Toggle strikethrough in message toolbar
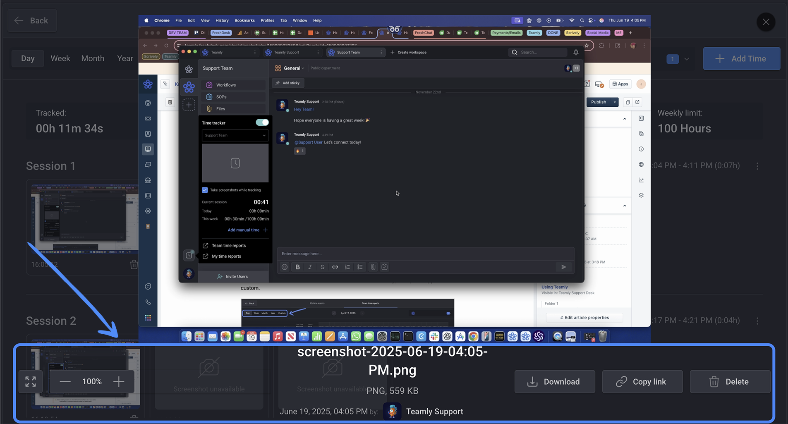The width and height of the screenshot is (788, 424). [x=323, y=267]
